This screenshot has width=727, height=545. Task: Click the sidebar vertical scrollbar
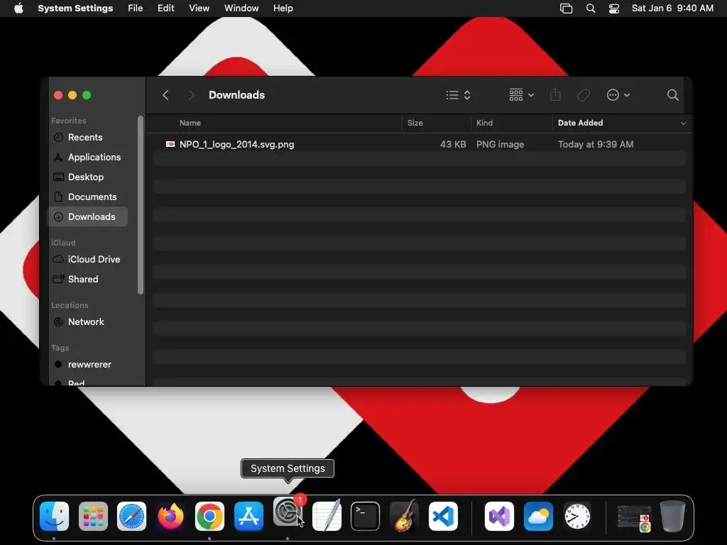point(141,204)
